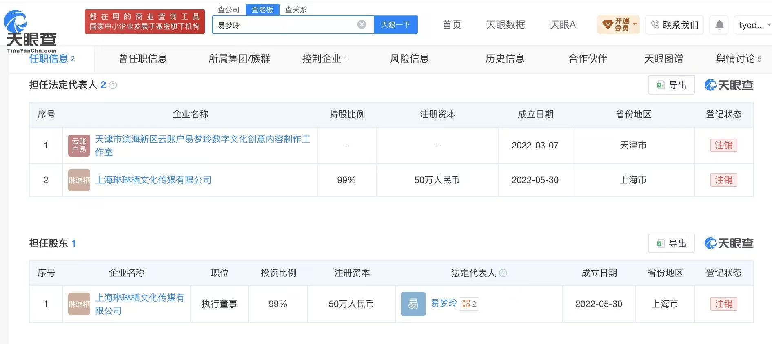This screenshot has height=344, width=772.
Task: Select the 任职信息 tab
Action: pos(52,59)
